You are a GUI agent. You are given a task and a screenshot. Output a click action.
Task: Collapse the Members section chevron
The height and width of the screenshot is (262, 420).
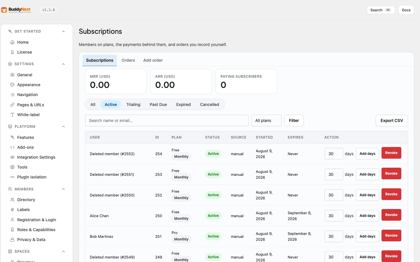(x=63, y=189)
